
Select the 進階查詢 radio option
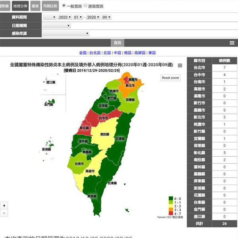[85, 6]
